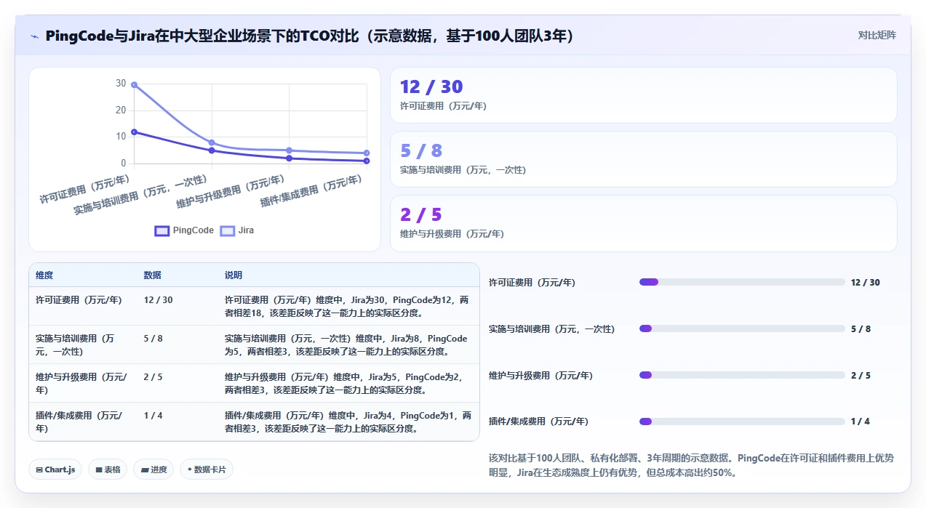Screen dimensions: 926x508
Task: Click 维护与升级费用 row name in table
Action: (81, 383)
